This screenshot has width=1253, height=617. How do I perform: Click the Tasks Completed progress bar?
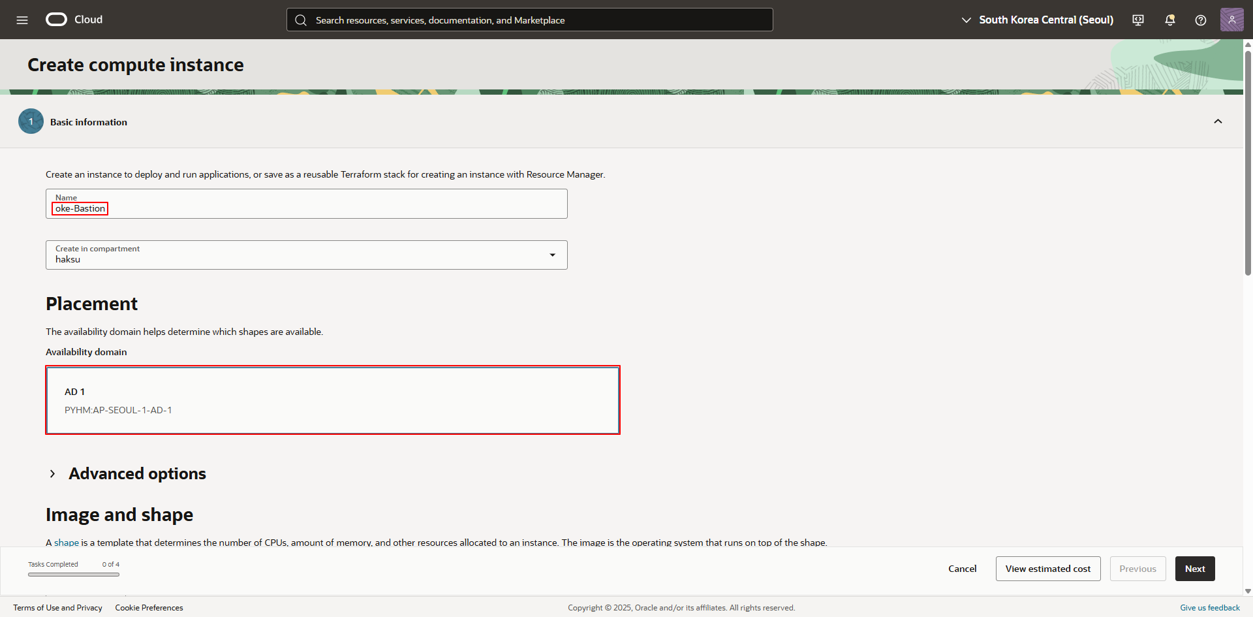coord(74,575)
